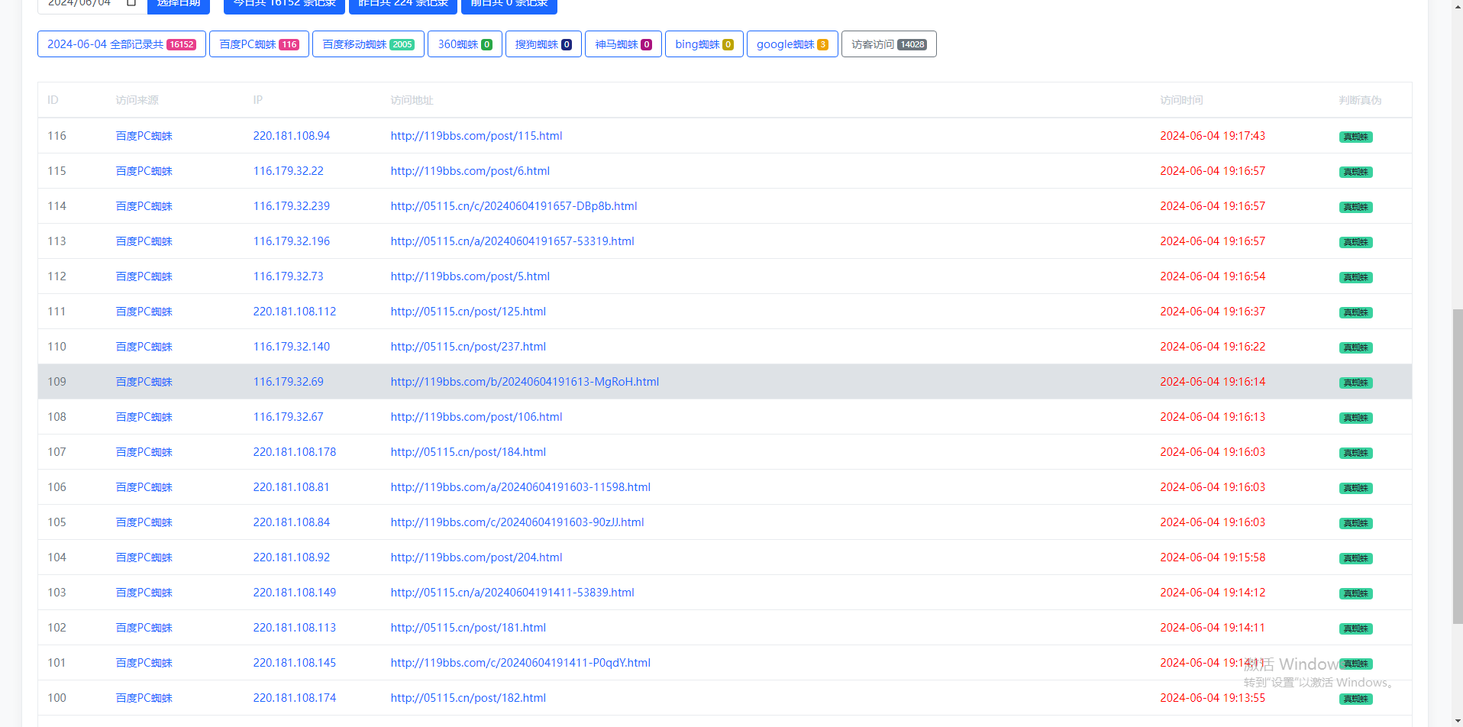This screenshot has height=727, width=1463.
Task: View google蜘蛛 records tab
Action: click(793, 44)
